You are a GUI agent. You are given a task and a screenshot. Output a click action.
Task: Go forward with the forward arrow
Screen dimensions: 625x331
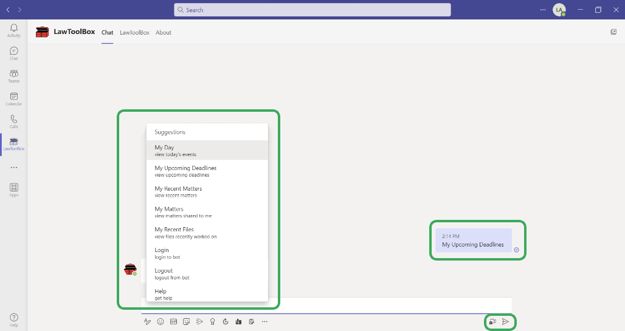click(19, 10)
